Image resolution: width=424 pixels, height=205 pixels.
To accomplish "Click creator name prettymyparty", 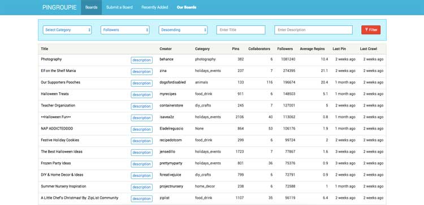I will (x=171, y=163).
